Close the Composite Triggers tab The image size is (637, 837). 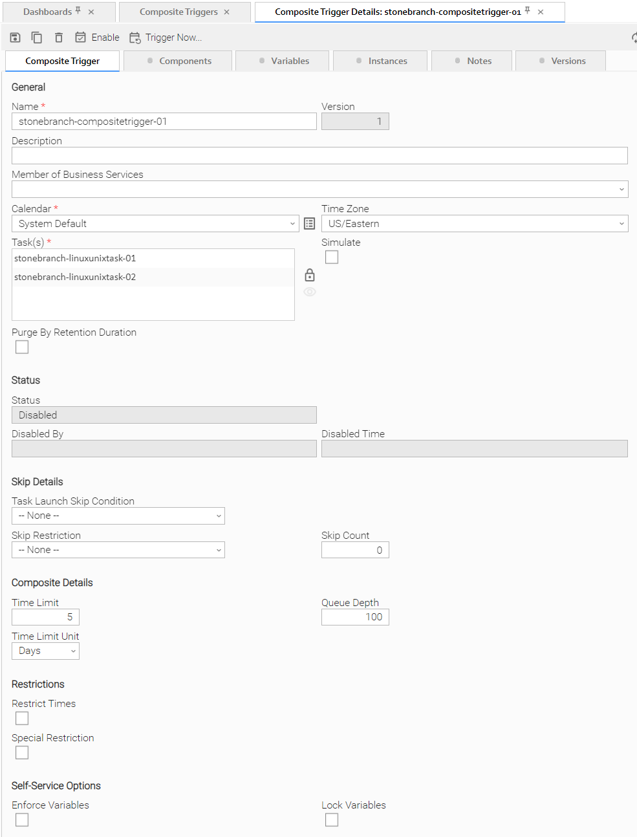pos(227,12)
